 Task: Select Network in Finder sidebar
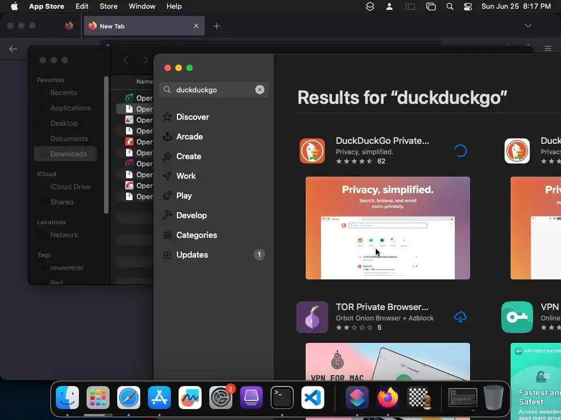pos(64,235)
